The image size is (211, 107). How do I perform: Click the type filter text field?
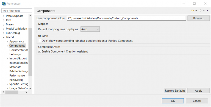click(17, 11)
